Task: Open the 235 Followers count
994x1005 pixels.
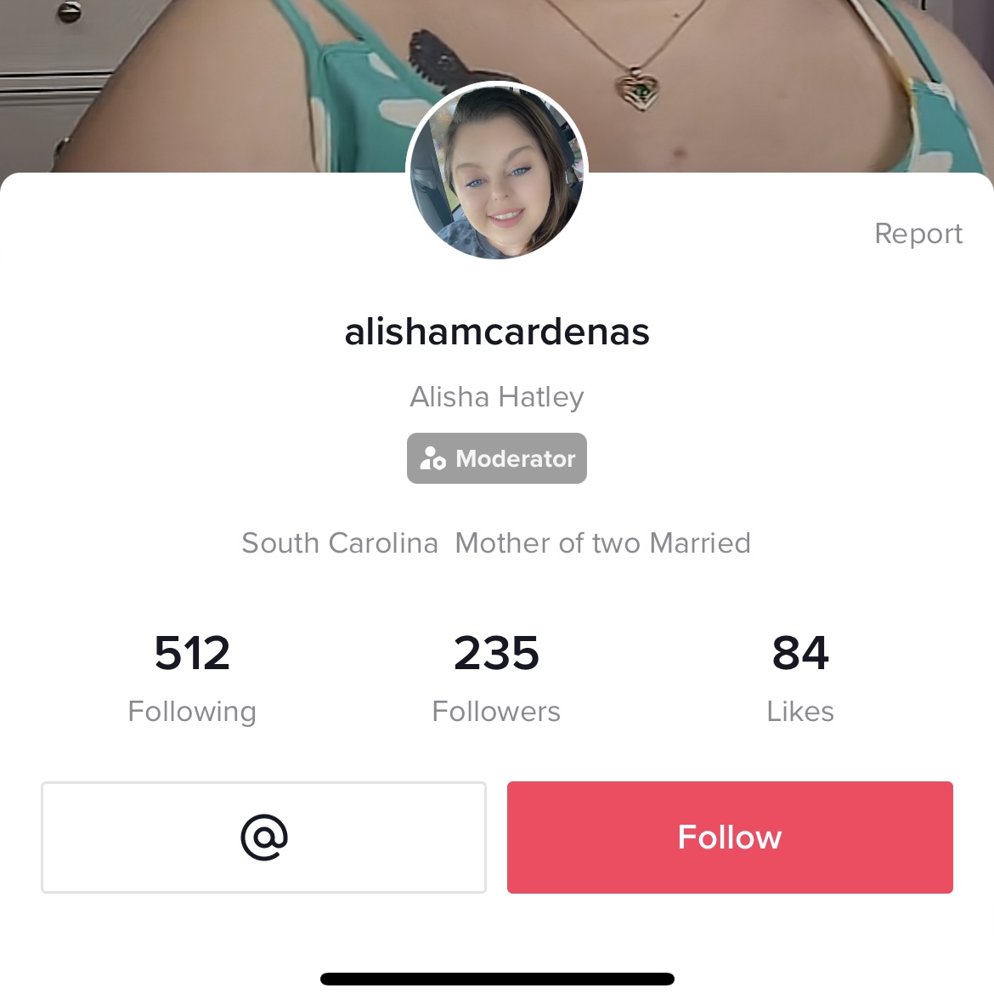Action: pos(496,679)
